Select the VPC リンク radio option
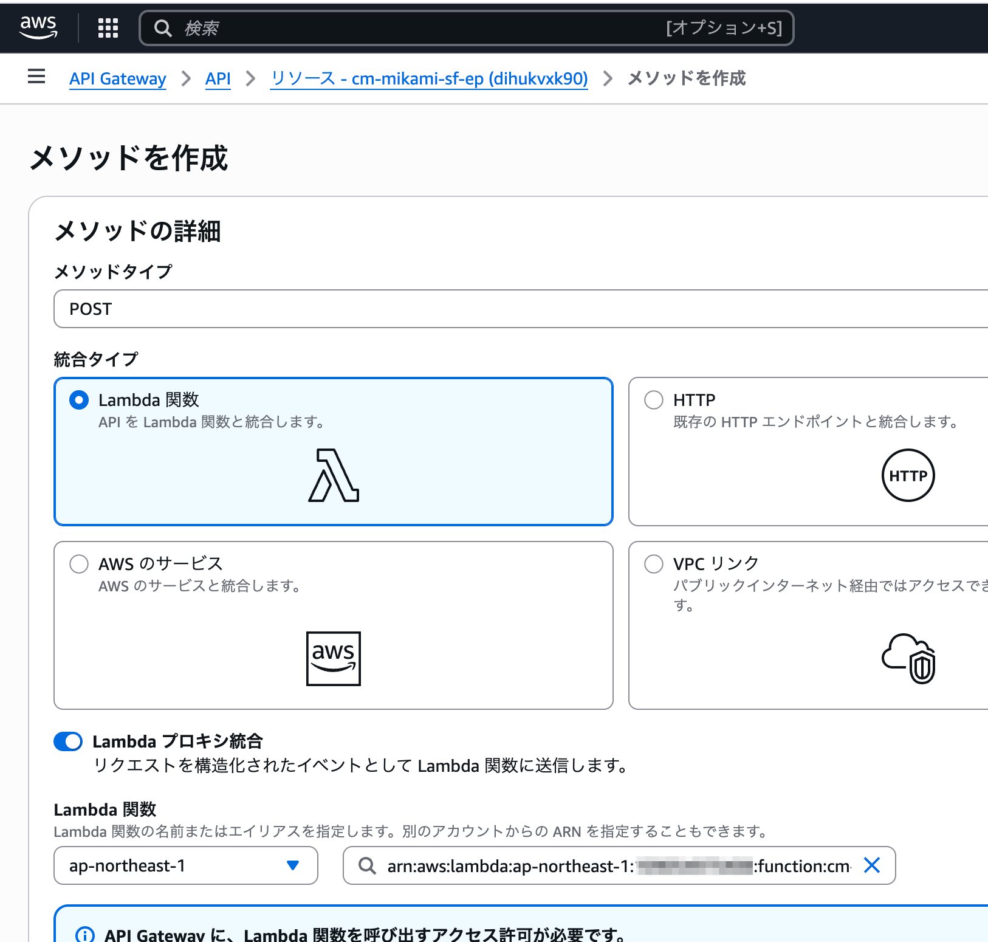 [x=654, y=564]
